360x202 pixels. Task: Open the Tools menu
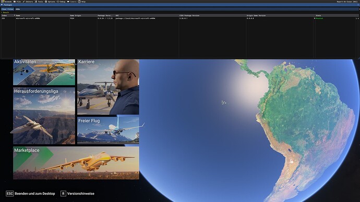[x=39, y=2]
